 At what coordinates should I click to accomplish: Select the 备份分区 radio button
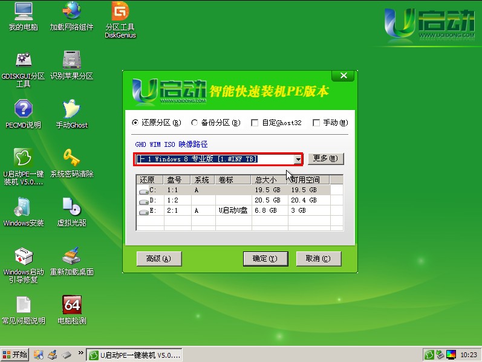click(x=194, y=123)
